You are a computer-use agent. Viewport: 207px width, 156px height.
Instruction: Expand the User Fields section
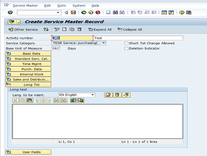28,152
